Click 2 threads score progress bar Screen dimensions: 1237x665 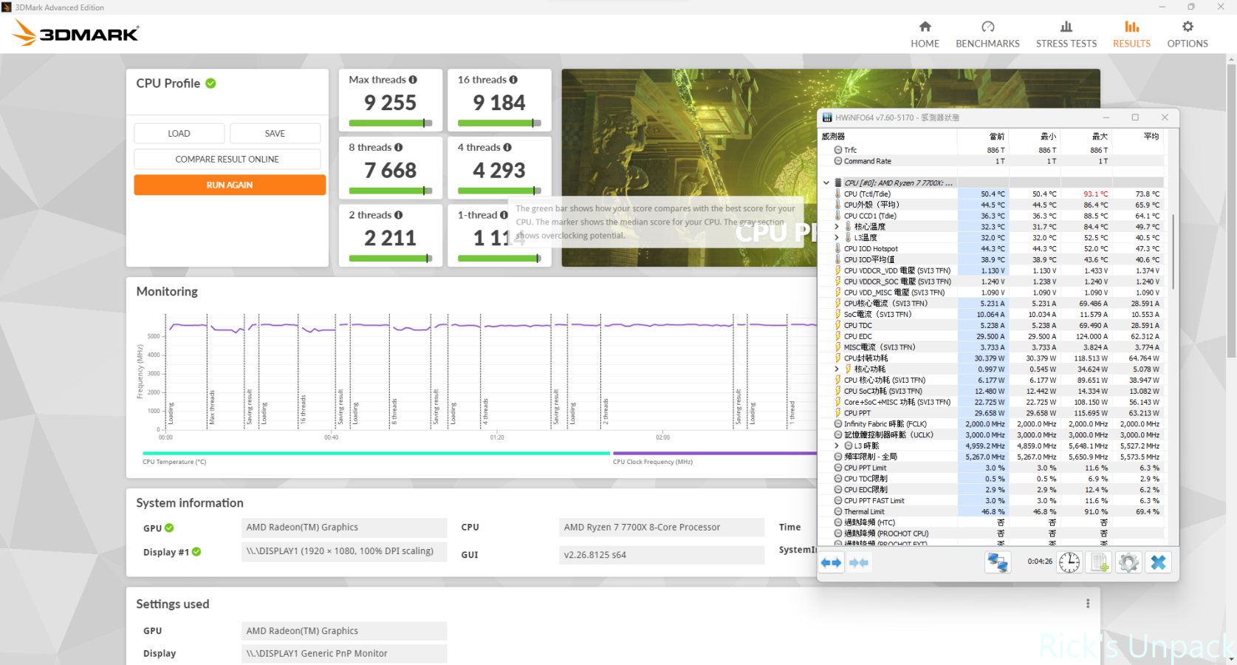[391, 259]
